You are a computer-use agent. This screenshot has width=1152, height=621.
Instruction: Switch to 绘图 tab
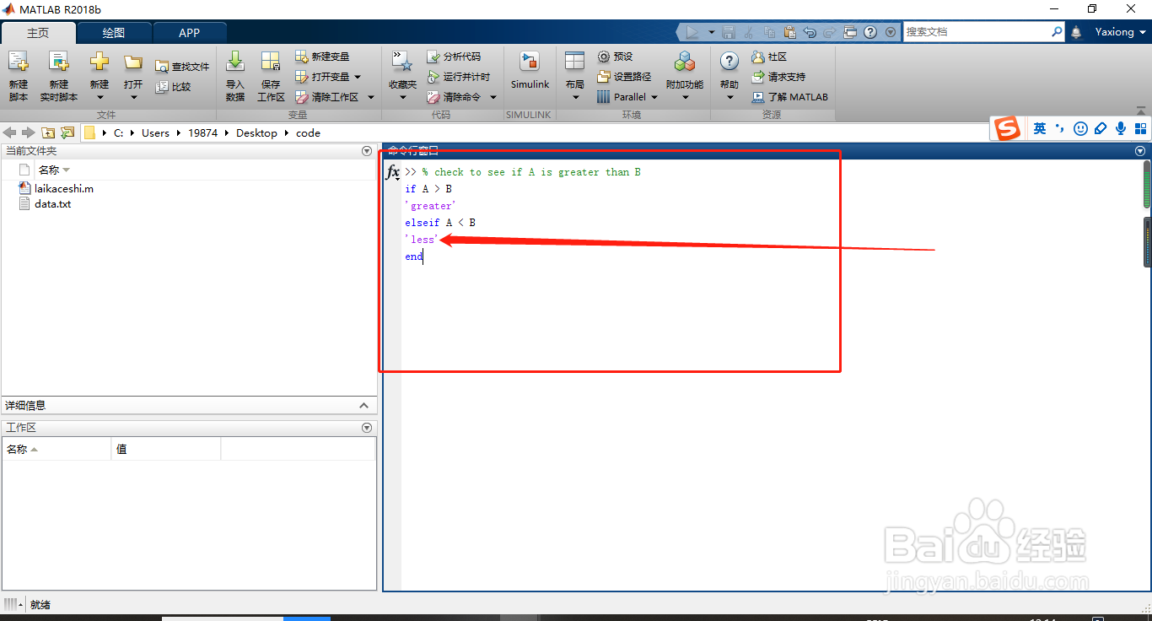[x=114, y=33]
